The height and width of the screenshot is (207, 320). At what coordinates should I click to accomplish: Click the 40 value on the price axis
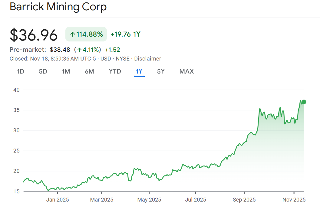tap(16, 90)
